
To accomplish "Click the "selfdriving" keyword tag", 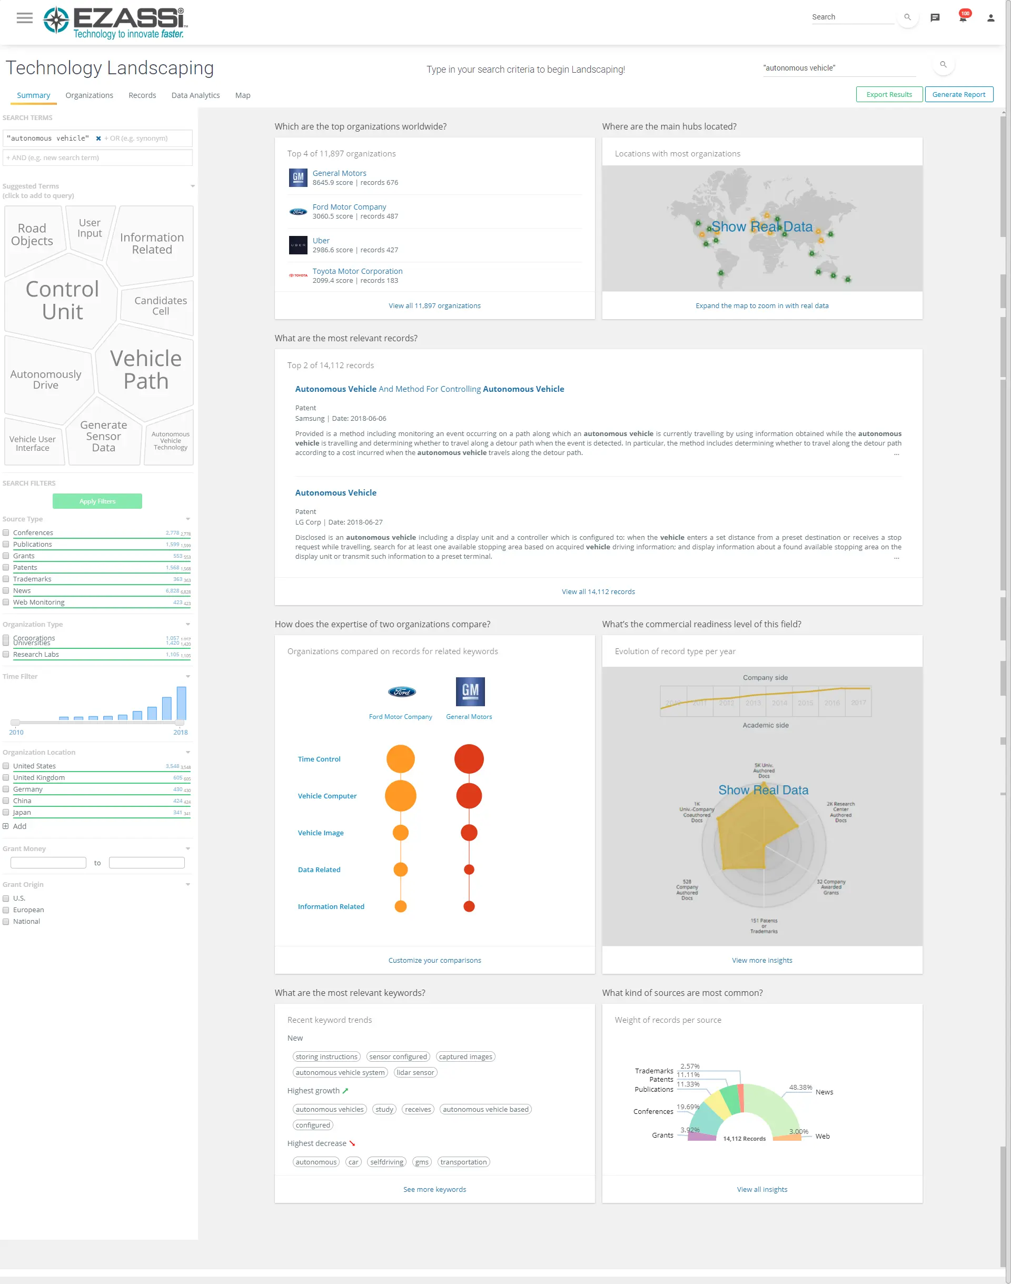I will coord(386,1162).
